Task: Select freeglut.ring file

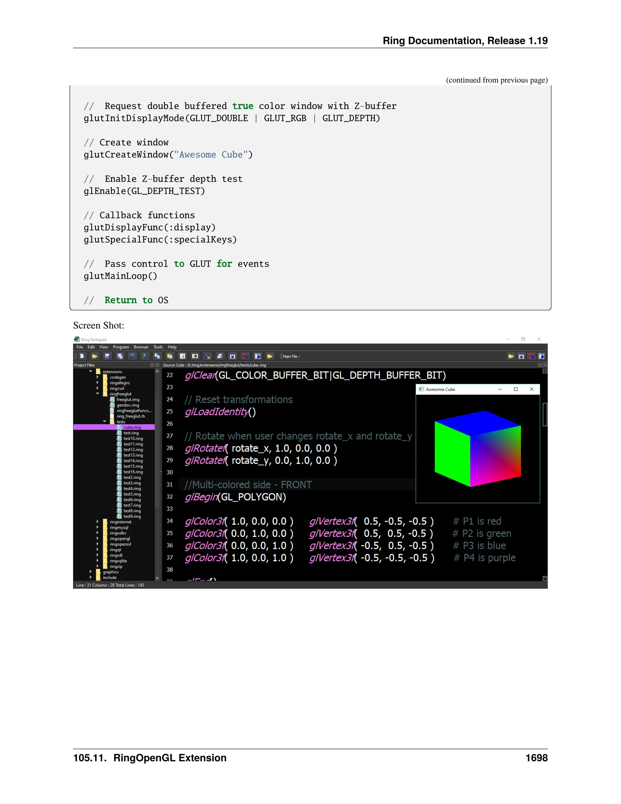Action: click(x=128, y=400)
